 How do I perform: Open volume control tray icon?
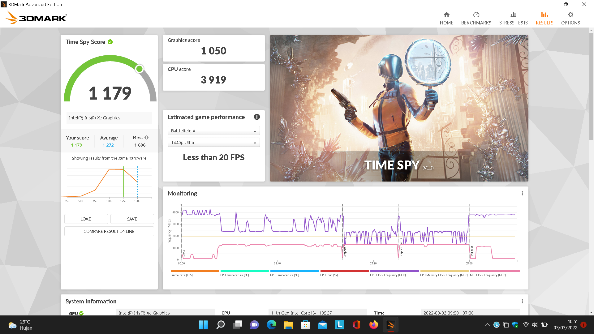point(535,325)
